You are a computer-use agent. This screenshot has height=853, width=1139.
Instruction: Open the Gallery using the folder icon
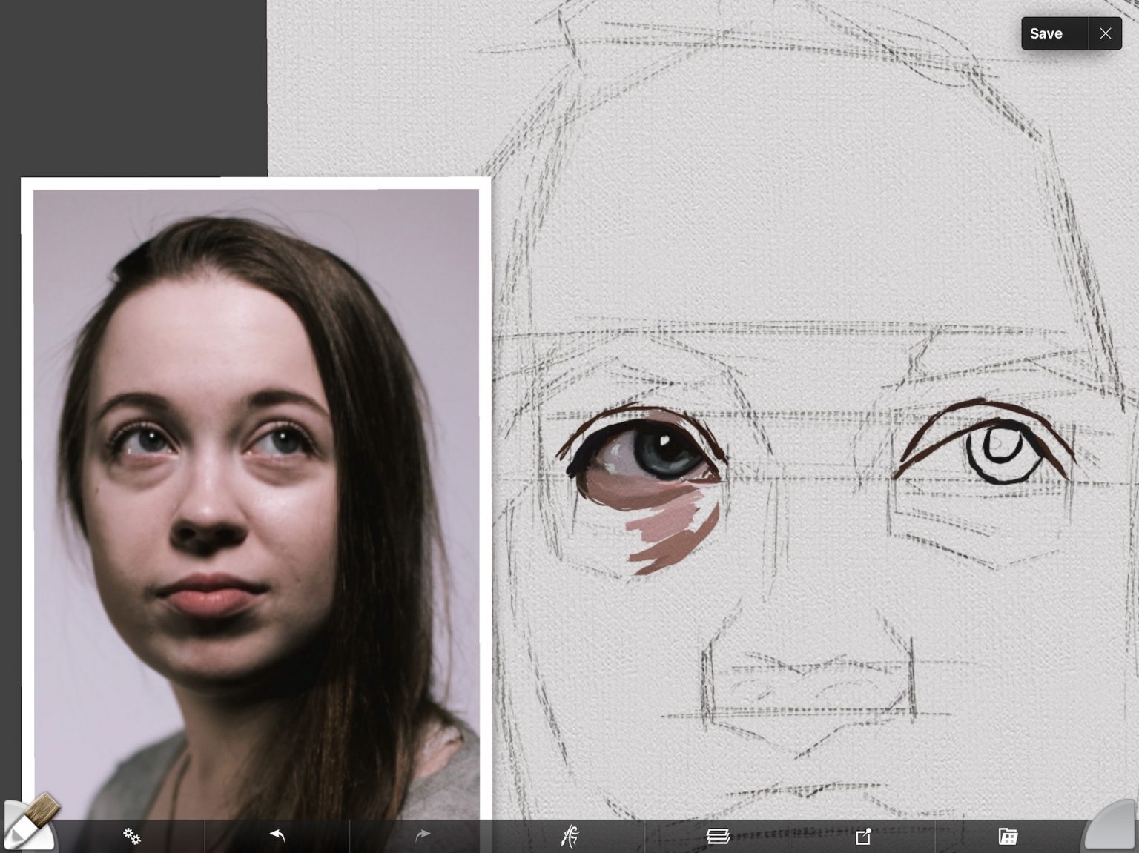[x=1007, y=835]
